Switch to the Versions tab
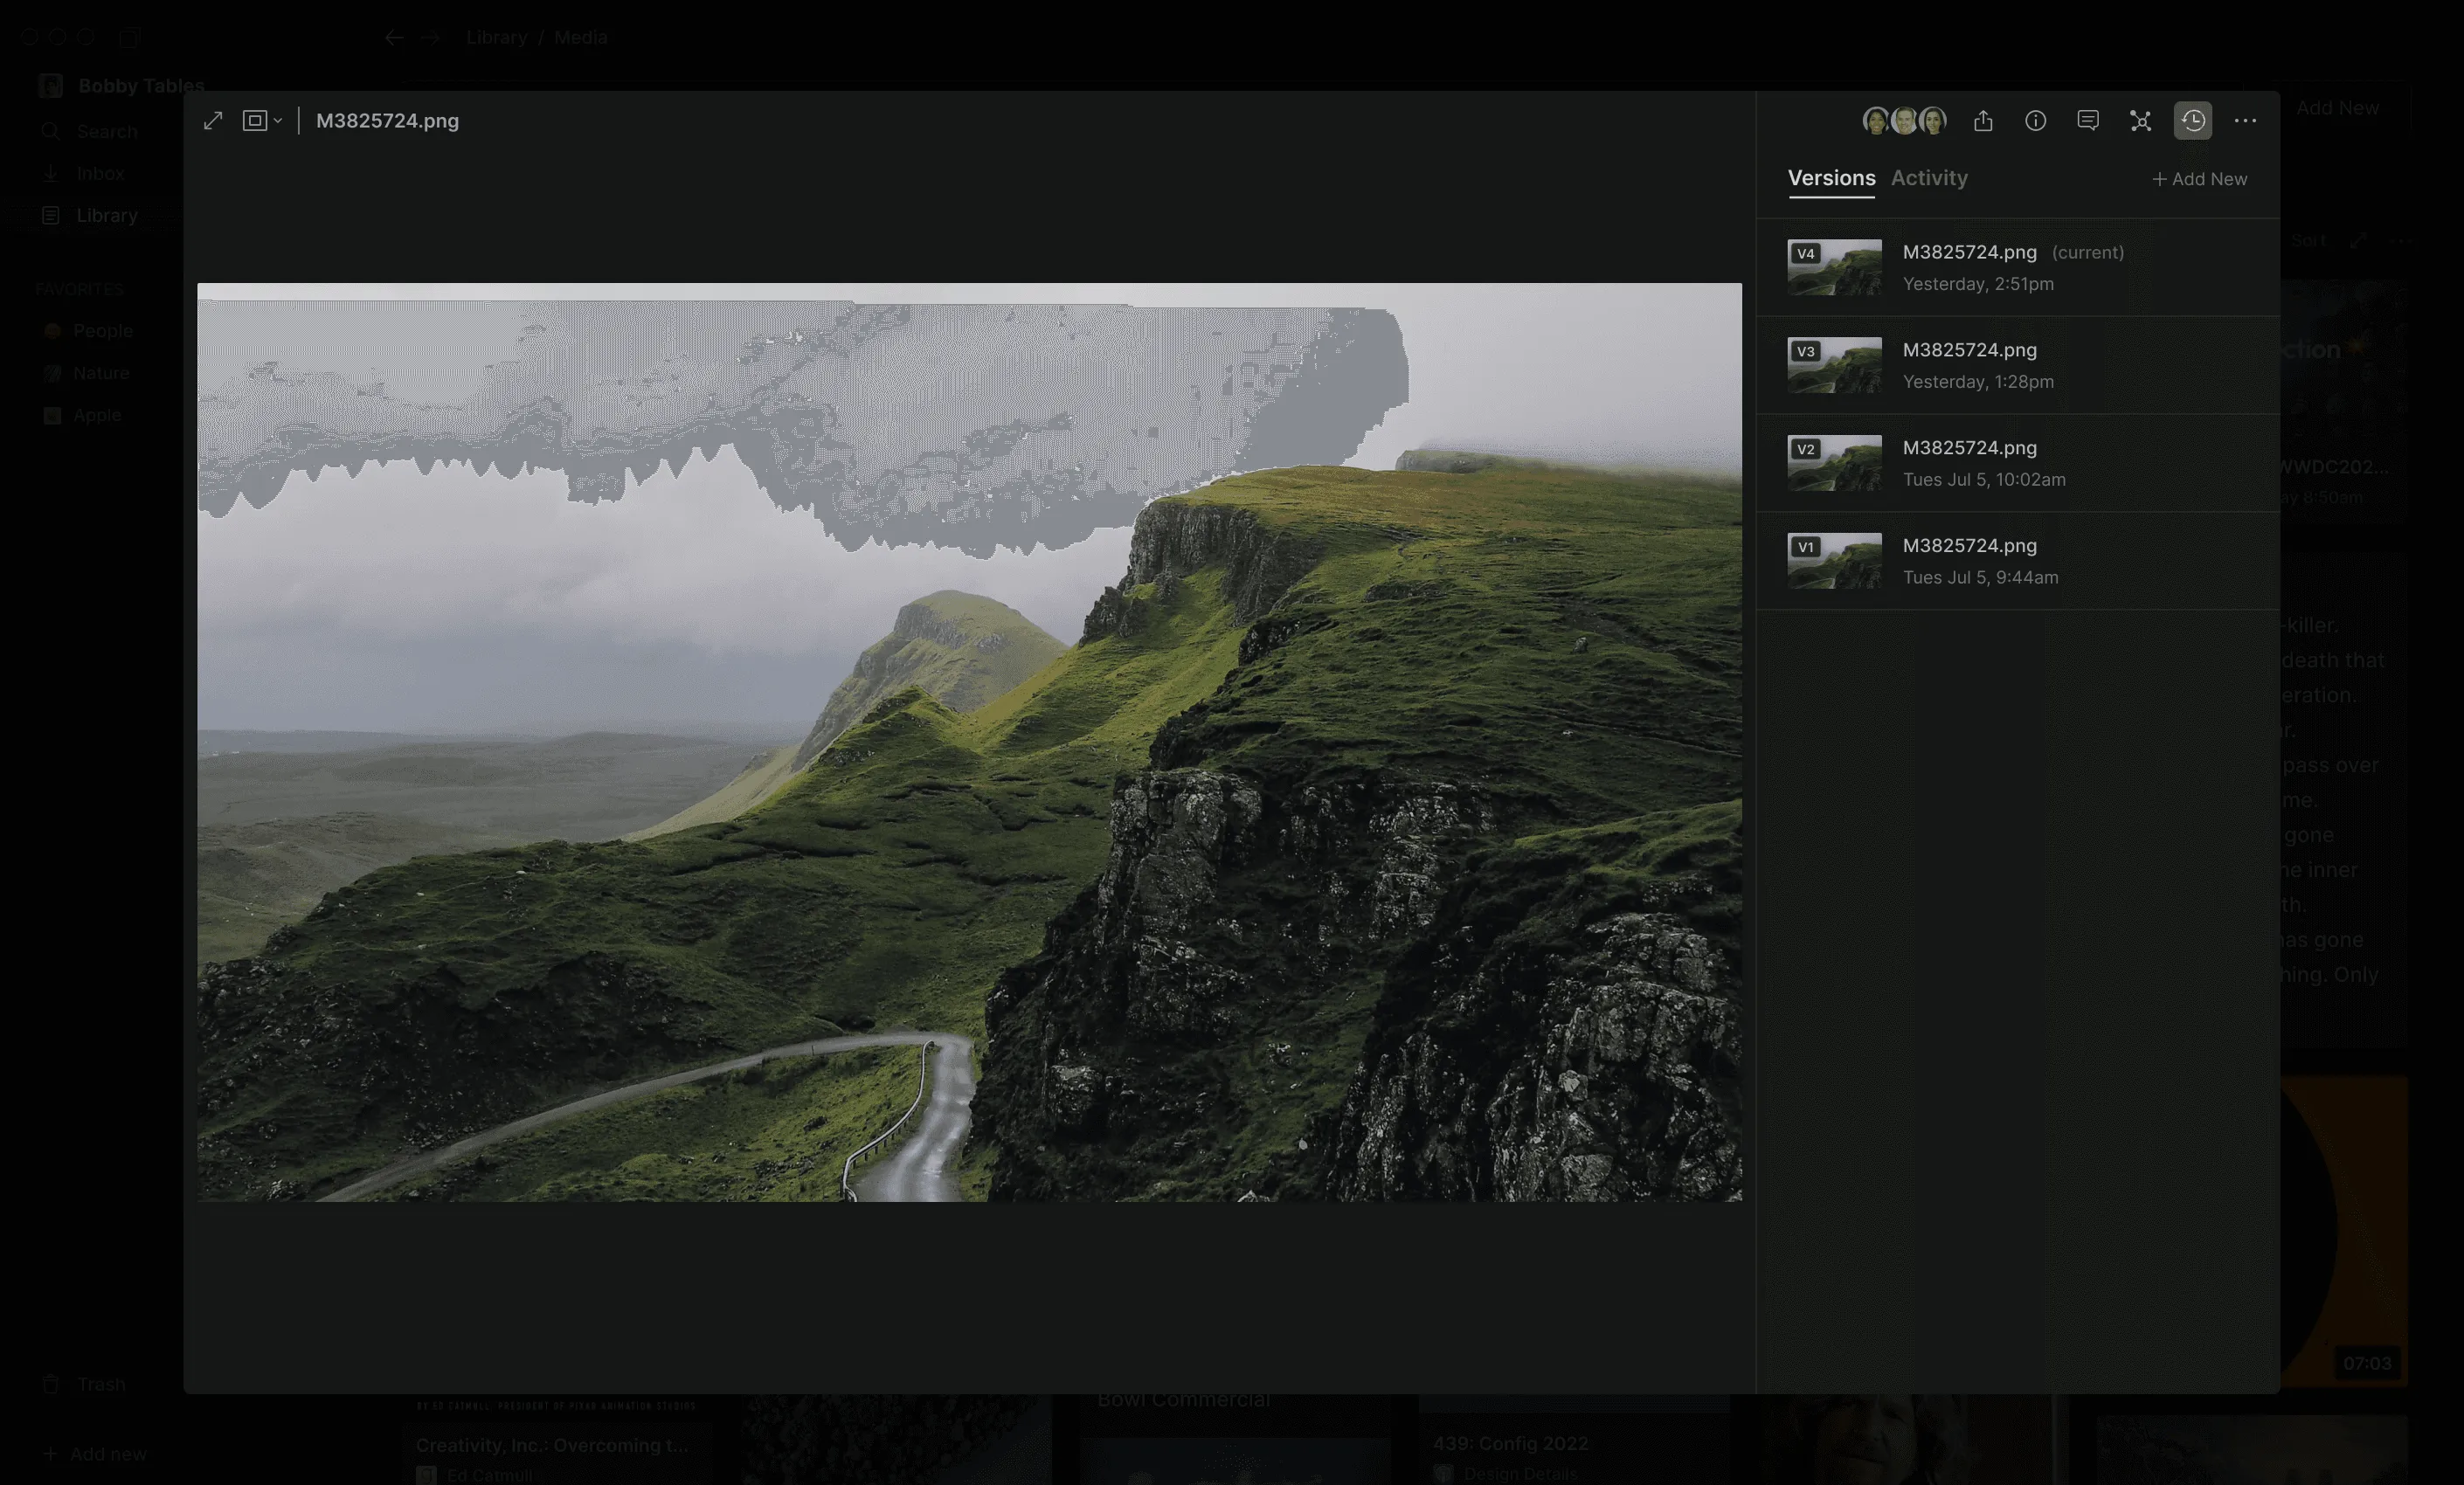The image size is (2464, 1485). [x=1831, y=178]
